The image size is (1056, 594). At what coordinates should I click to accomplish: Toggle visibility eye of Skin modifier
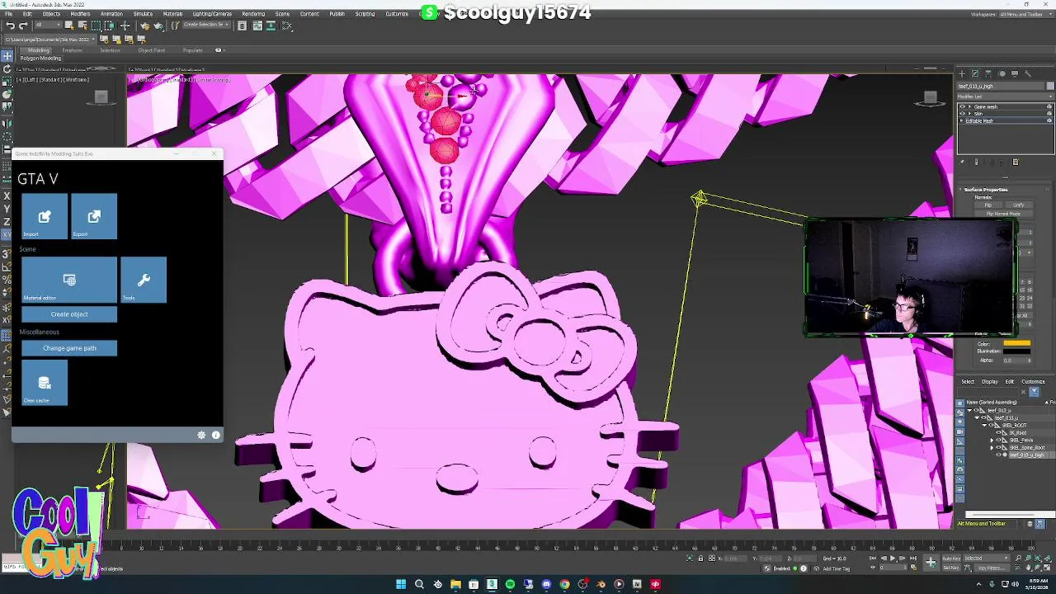(x=962, y=114)
